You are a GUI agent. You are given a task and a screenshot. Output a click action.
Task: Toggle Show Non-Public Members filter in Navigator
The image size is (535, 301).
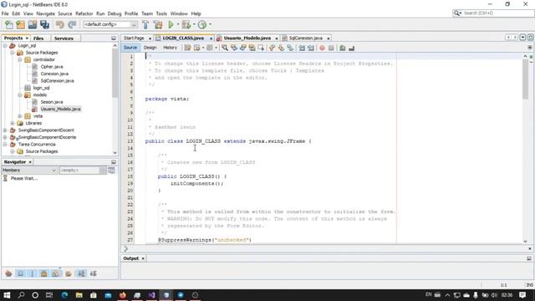pyautogui.click(x=43, y=273)
